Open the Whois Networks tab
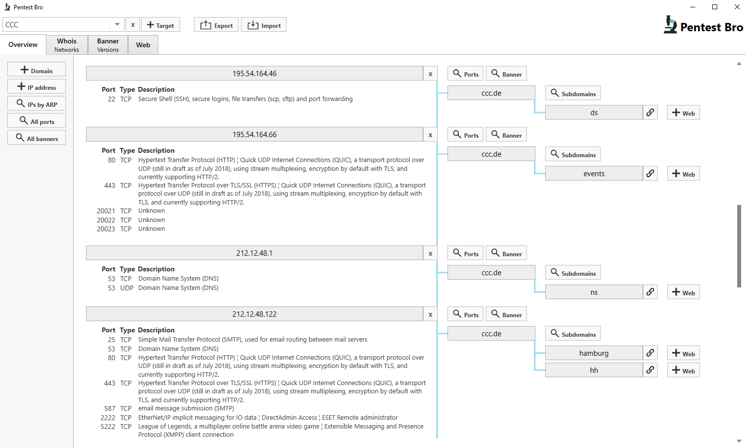The image size is (746, 448). point(67,44)
